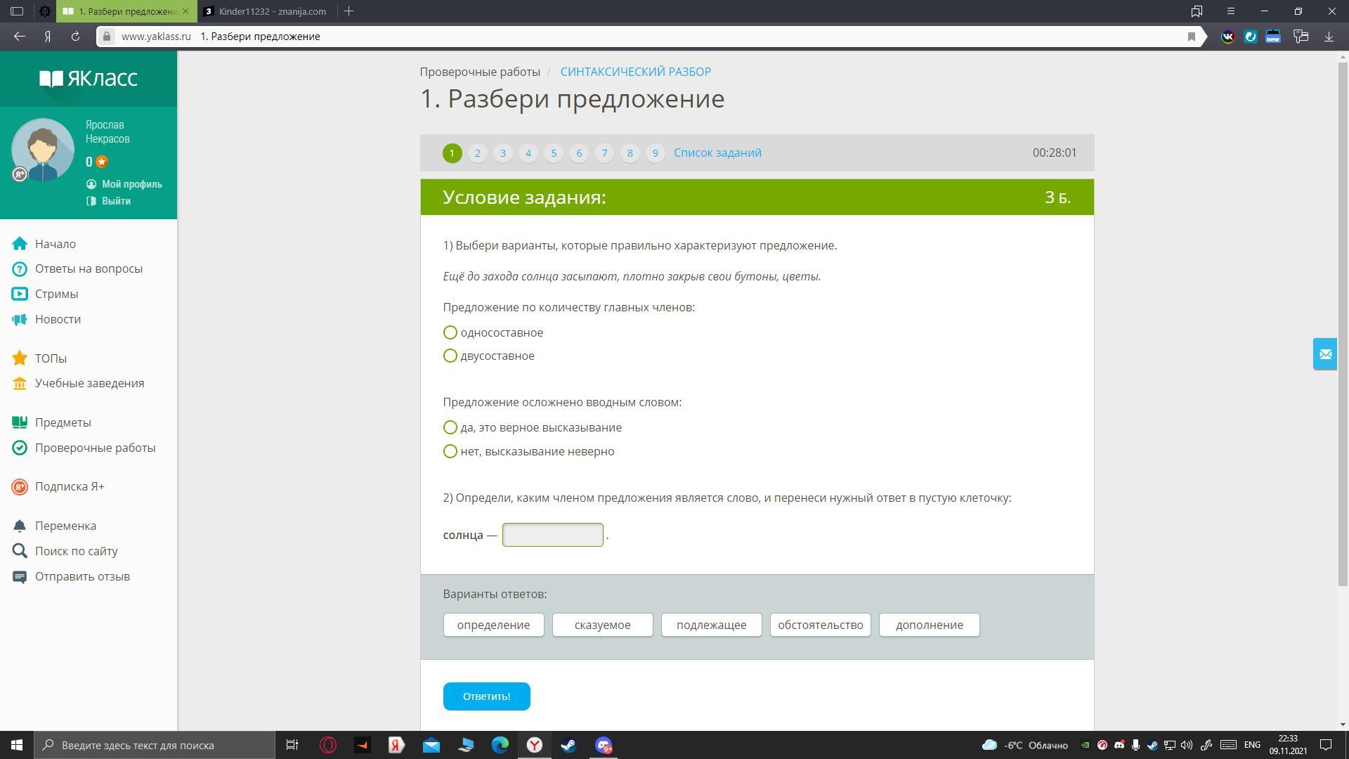Show browser downloads panel arrow
This screenshot has width=1349, height=759.
coord(1329,37)
